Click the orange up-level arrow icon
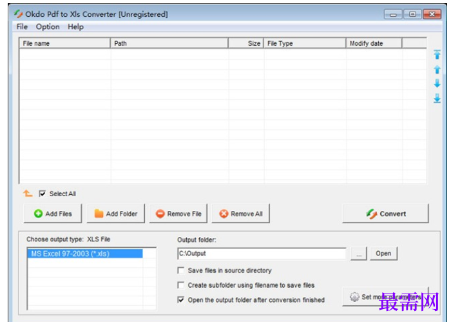This screenshot has width=451, height=322. click(x=28, y=193)
